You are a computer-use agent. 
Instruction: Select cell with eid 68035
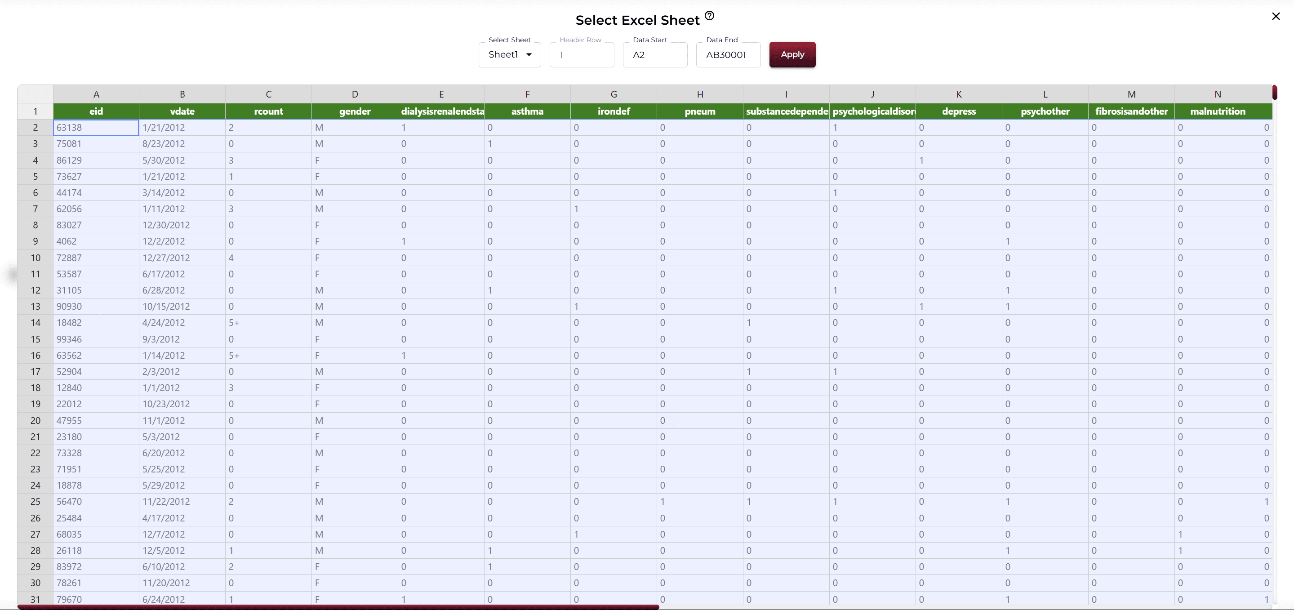(x=96, y=534)
